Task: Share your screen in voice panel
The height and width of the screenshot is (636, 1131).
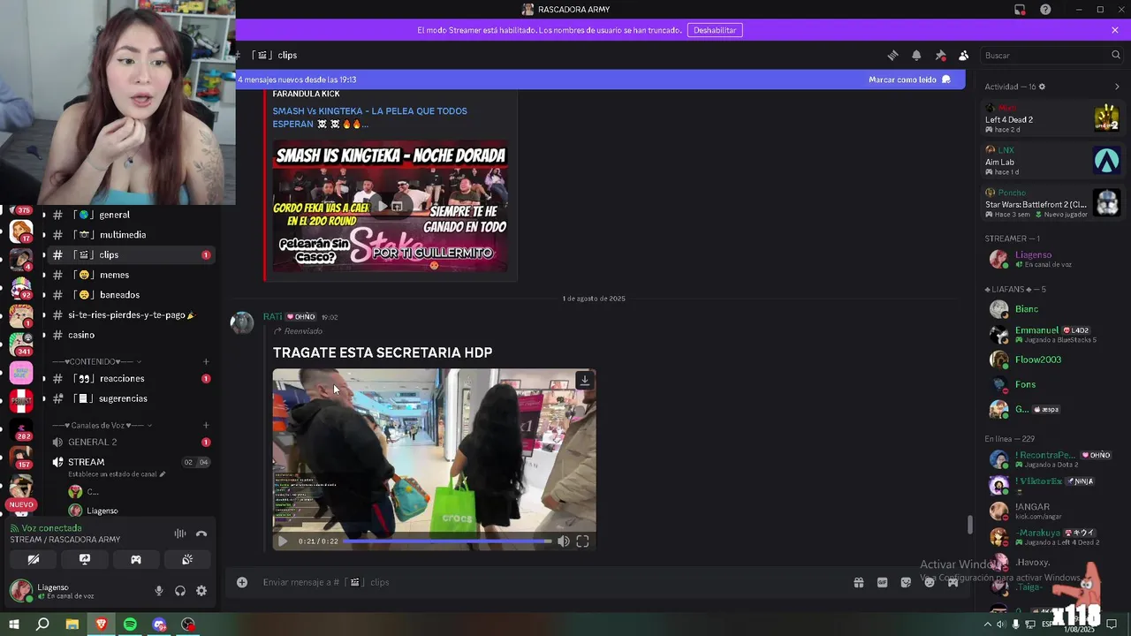Action: tap(85, 559)
